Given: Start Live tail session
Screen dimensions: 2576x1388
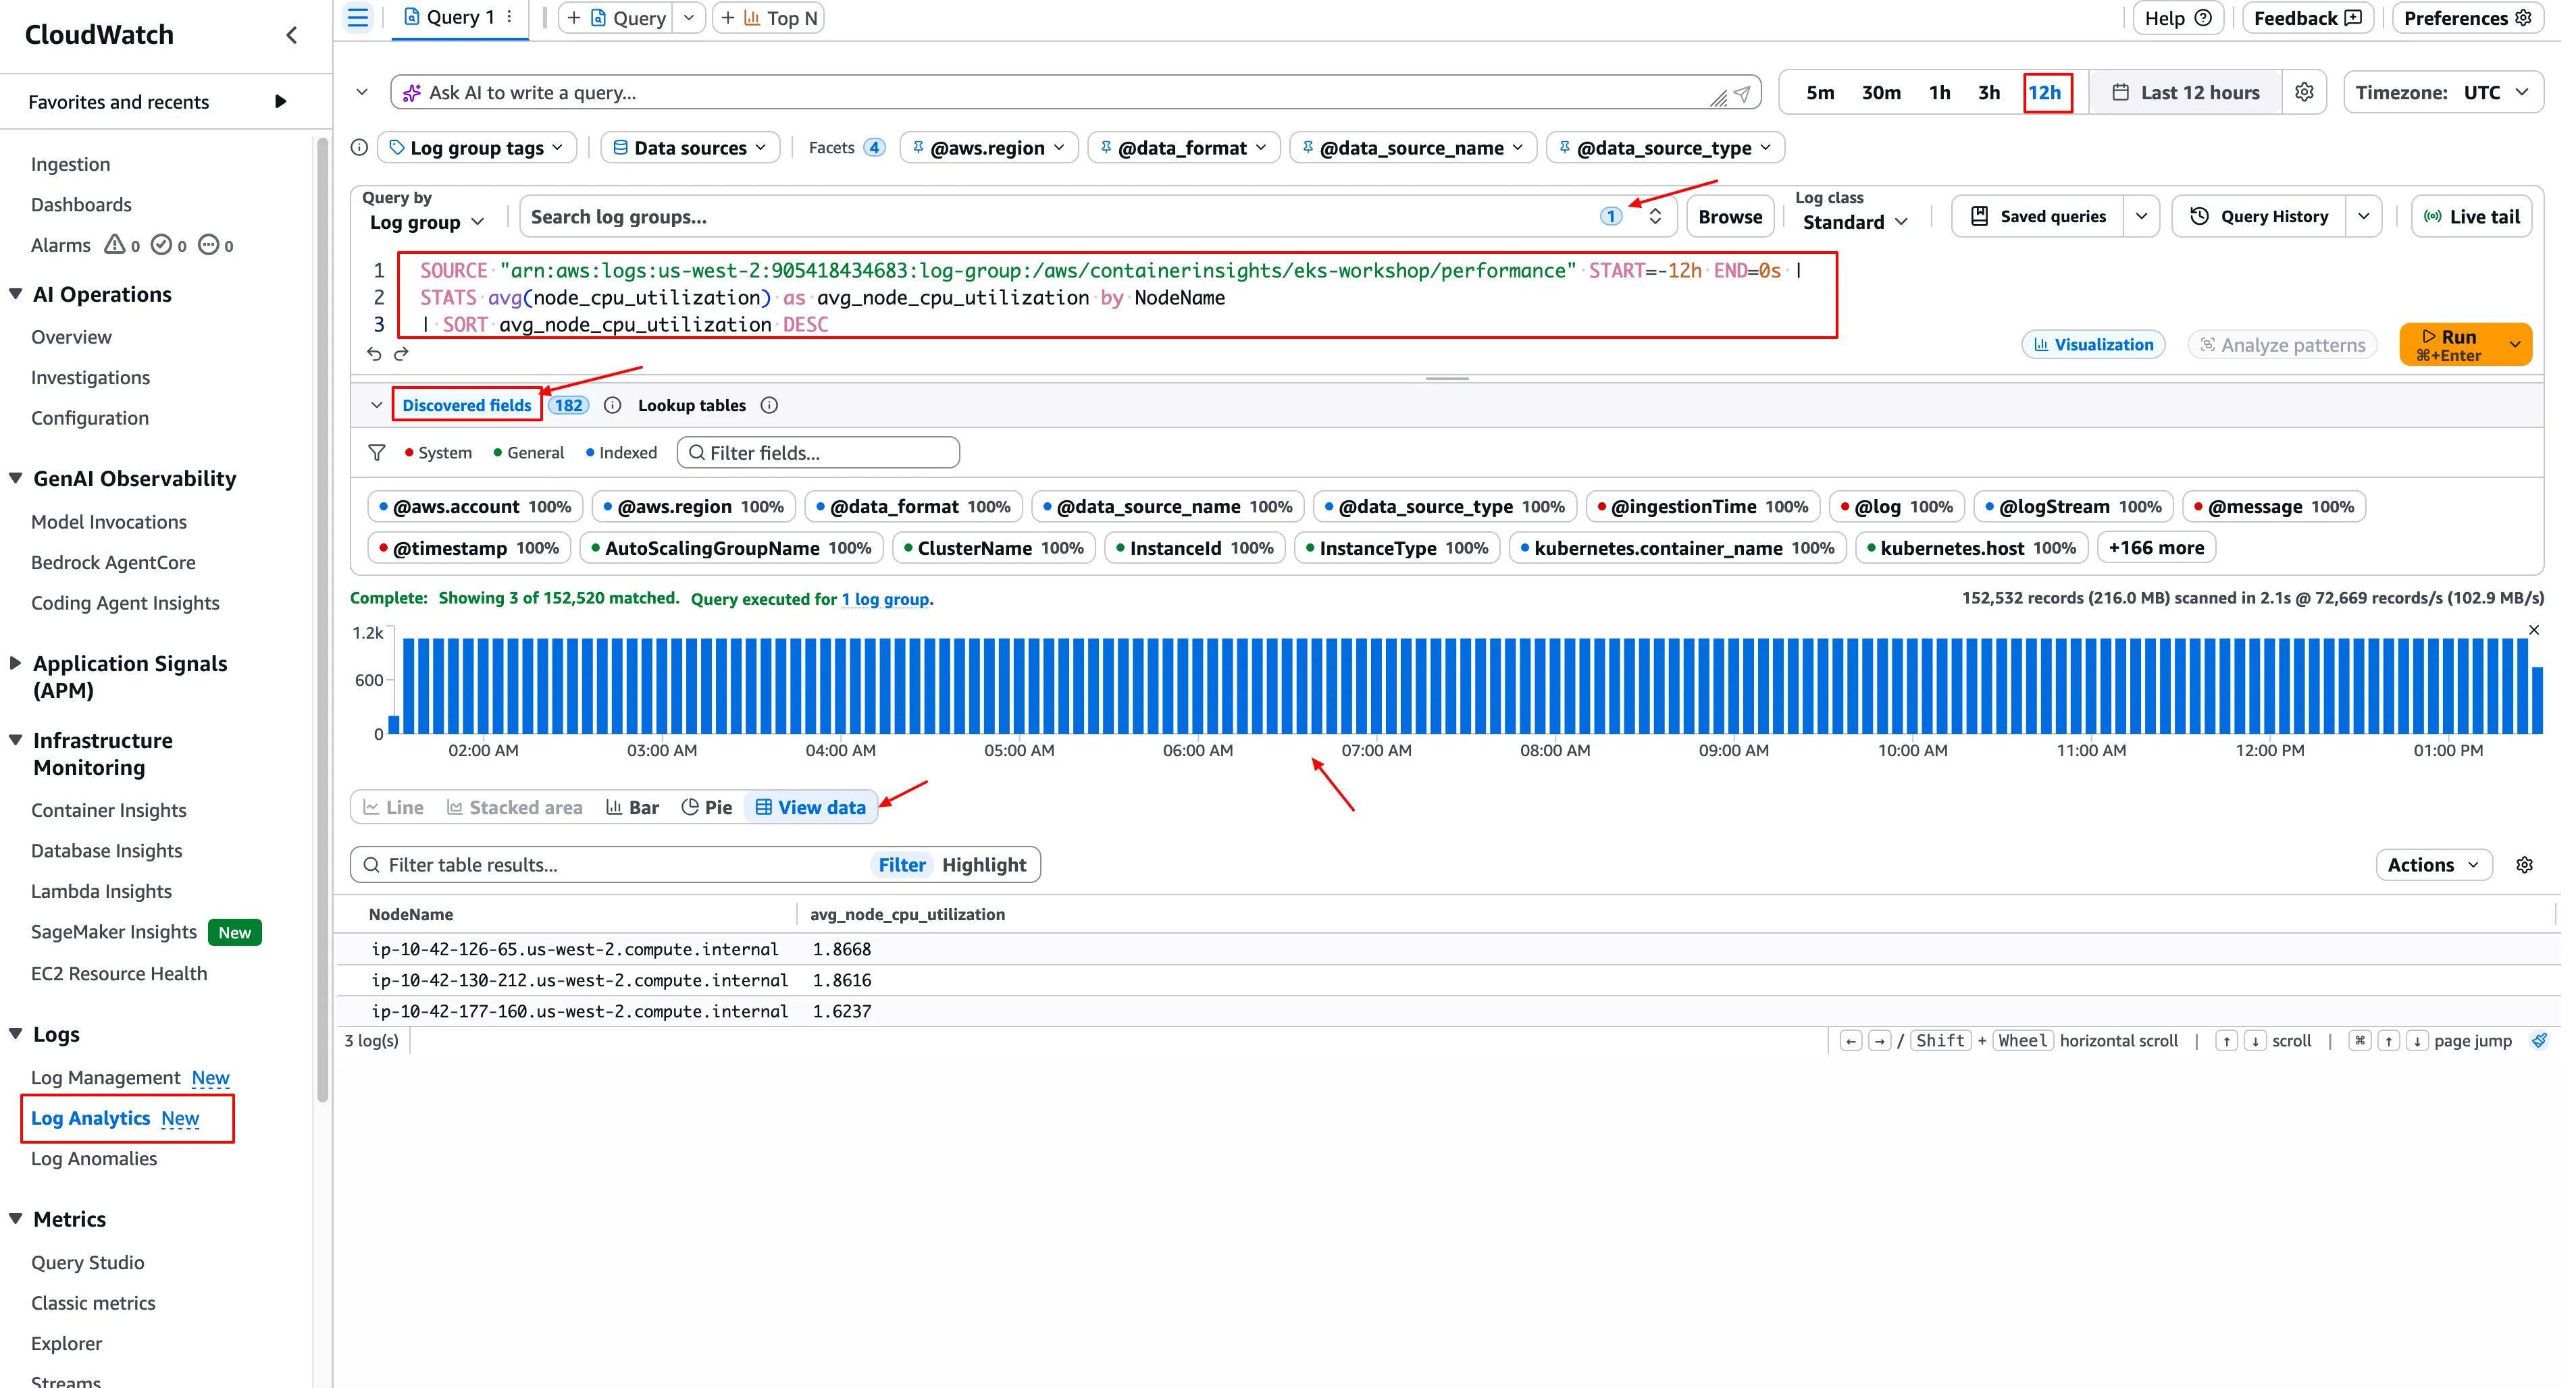Looking at the screenshot, I should pos(2471,217).
